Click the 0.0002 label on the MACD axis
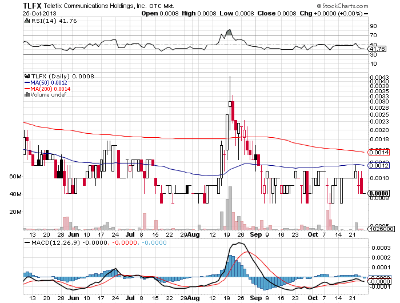 [381, 258]
